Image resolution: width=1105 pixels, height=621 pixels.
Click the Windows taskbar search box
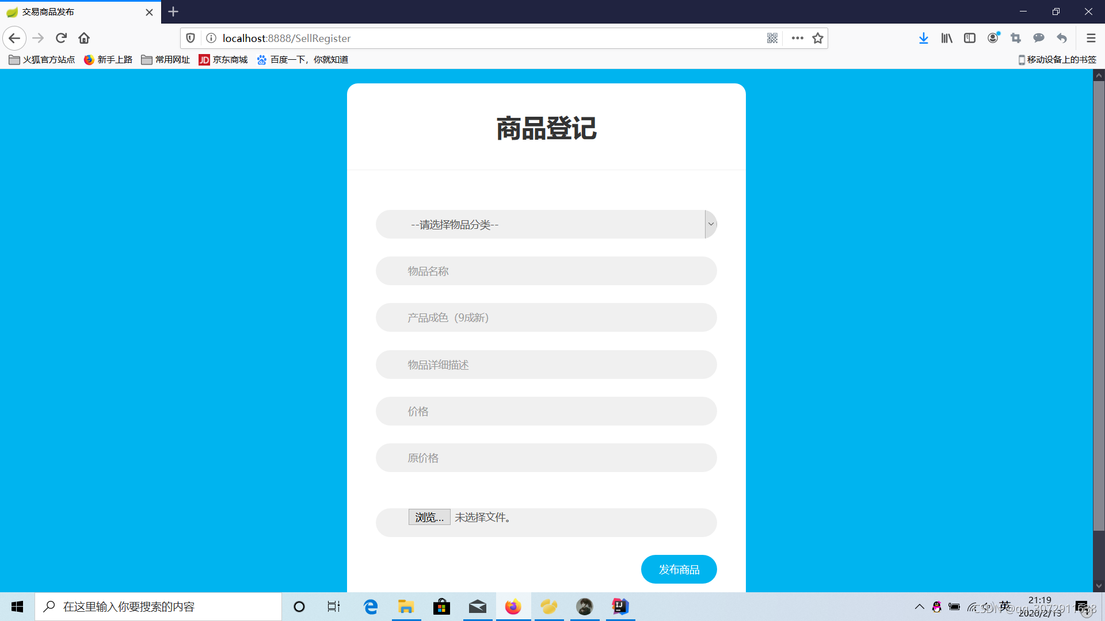pos(158,607)
